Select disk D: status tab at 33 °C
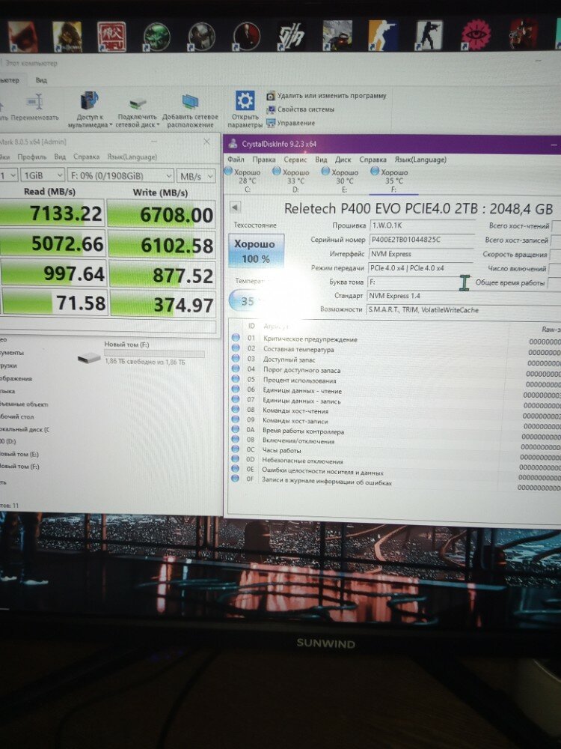Image resolution: width=561 pixels, height=749 pixels. click(292, 181)
